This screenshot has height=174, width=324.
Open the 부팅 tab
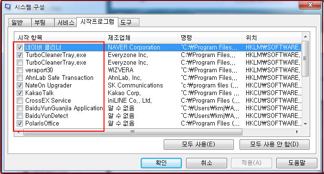(42, 22)
